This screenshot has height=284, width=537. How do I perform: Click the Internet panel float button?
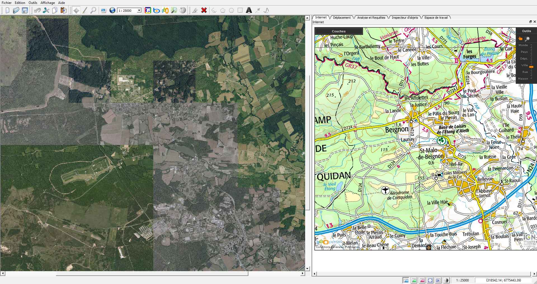pos(530,22)
